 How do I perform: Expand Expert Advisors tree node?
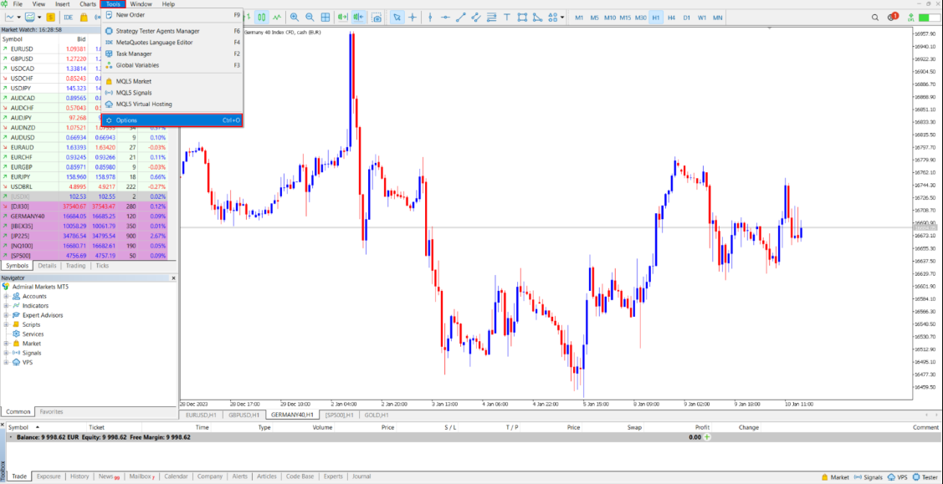coord(7,315)
